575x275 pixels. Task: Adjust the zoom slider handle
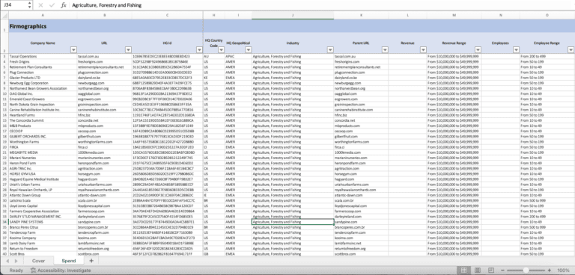[526, 271]
